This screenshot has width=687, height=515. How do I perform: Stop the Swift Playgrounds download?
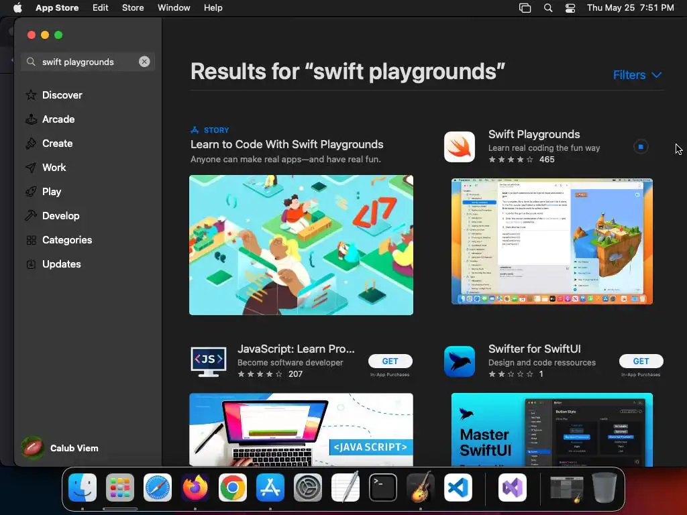point(641,147)
